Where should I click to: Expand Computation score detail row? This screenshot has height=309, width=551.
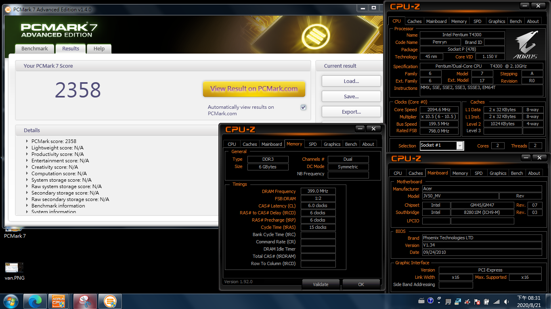(x=27, y=173)
